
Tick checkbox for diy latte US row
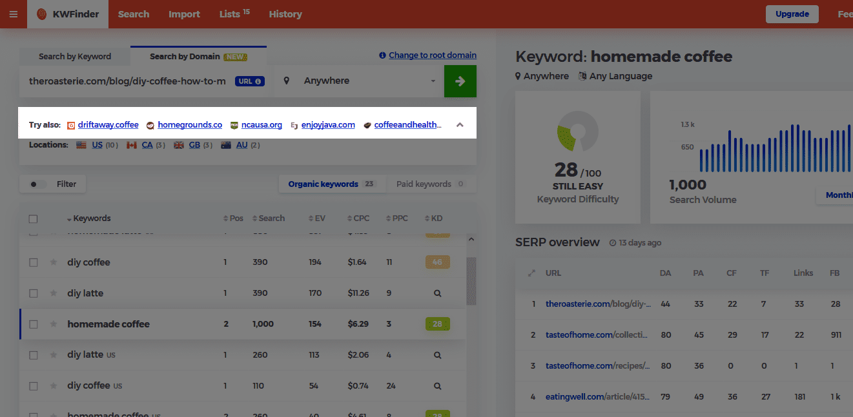pos(34,356)
